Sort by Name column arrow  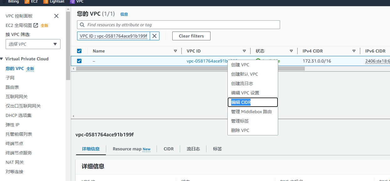tap(175, 51)
